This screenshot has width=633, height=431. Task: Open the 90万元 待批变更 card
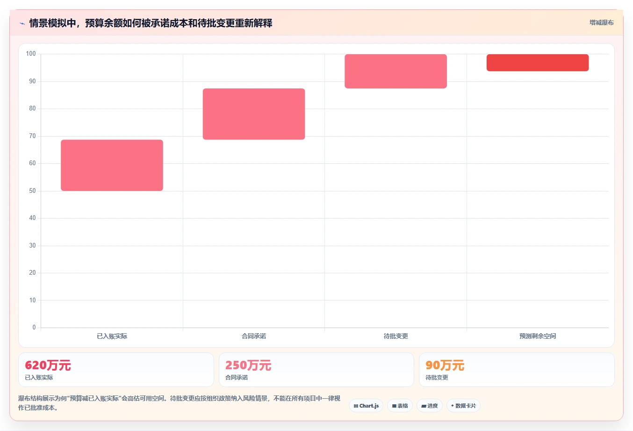coord(517,370)
